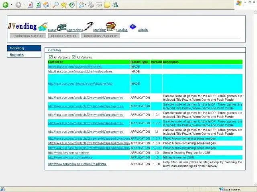Click APPLICATION type in the draw row
The image size is (257, 192).
140,153
